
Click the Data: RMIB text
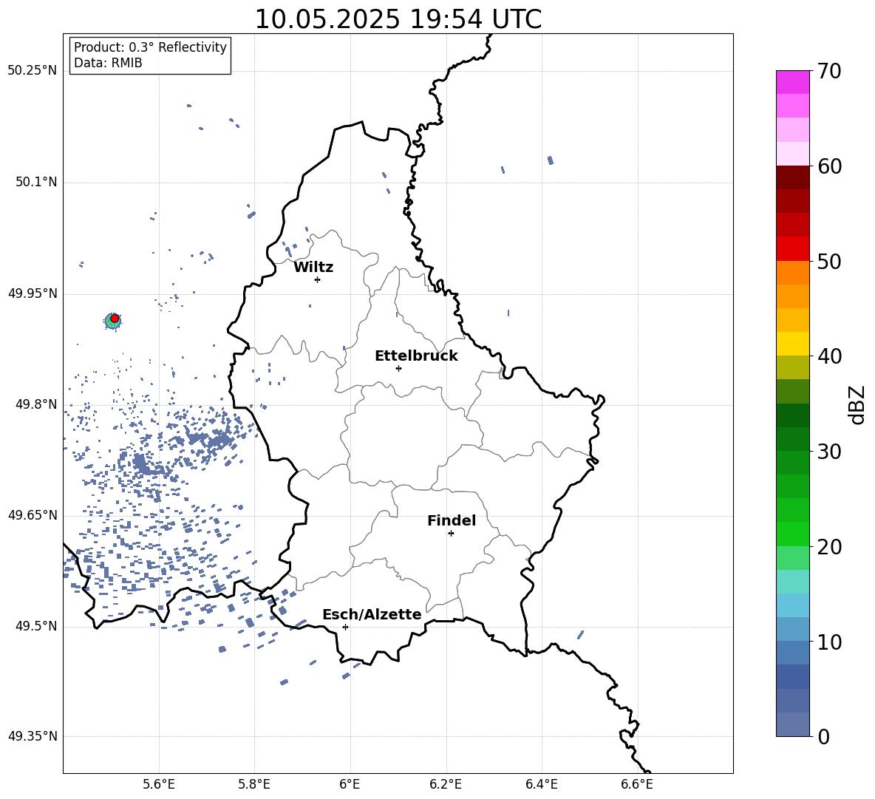tap(108, 63)
